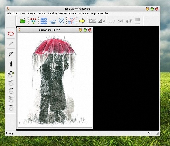Select the vertical zigzag line tool
The width and height of the screenshot is (170, 146).
click(11, 64)
